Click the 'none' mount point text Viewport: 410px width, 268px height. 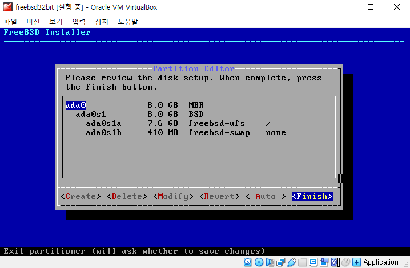click(276, 132)
